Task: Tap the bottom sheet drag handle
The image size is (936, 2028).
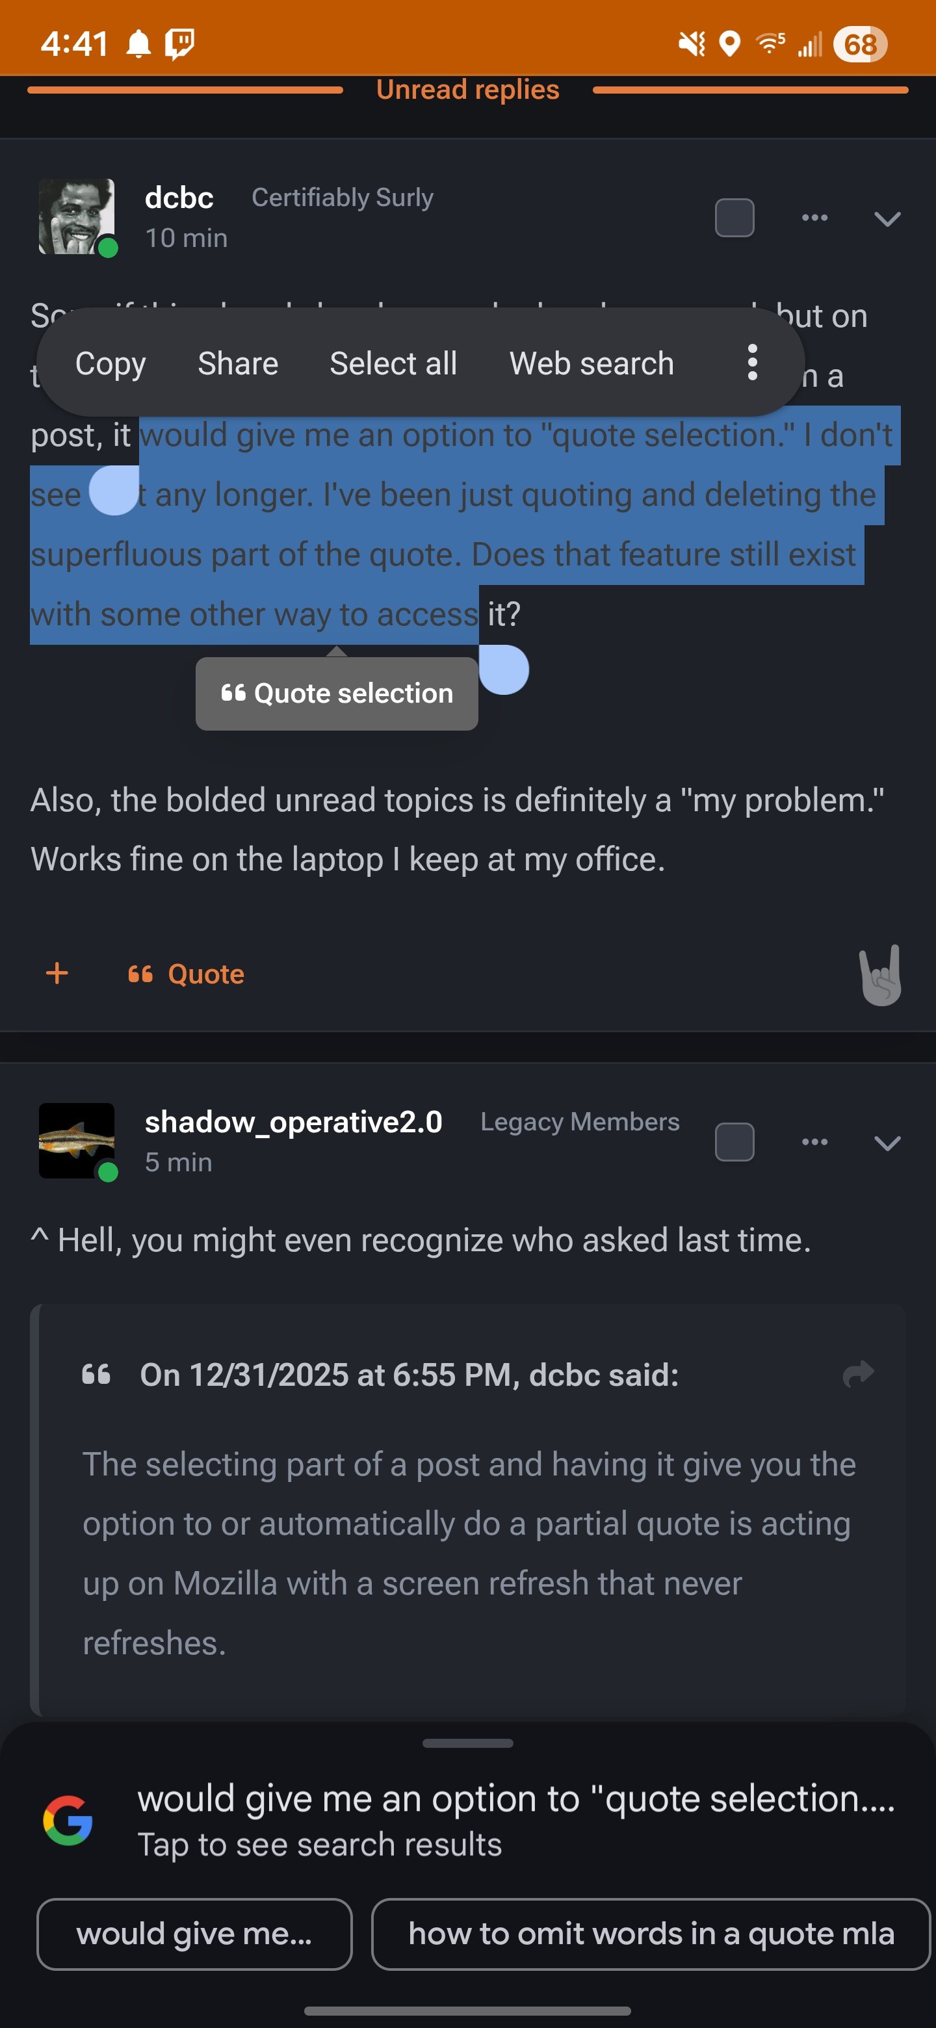Action: point(467,1743)
